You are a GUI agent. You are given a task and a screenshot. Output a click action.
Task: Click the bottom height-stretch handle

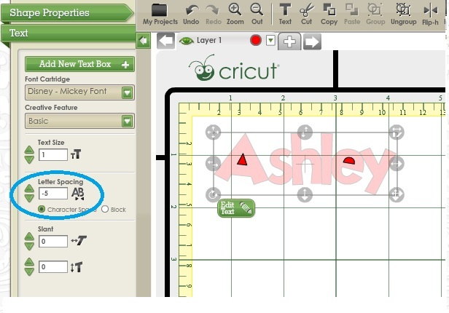(x=305, y=194)
